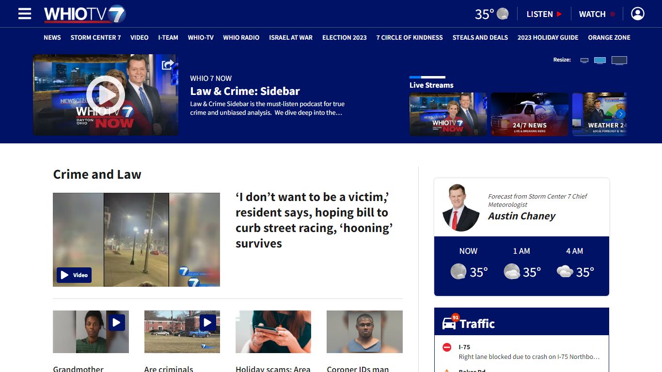The height and width of the screenshot is (372, 662).
Task: Open 2023 HOLIDAY GUIDE page
Action: click(x=548, y=37)
